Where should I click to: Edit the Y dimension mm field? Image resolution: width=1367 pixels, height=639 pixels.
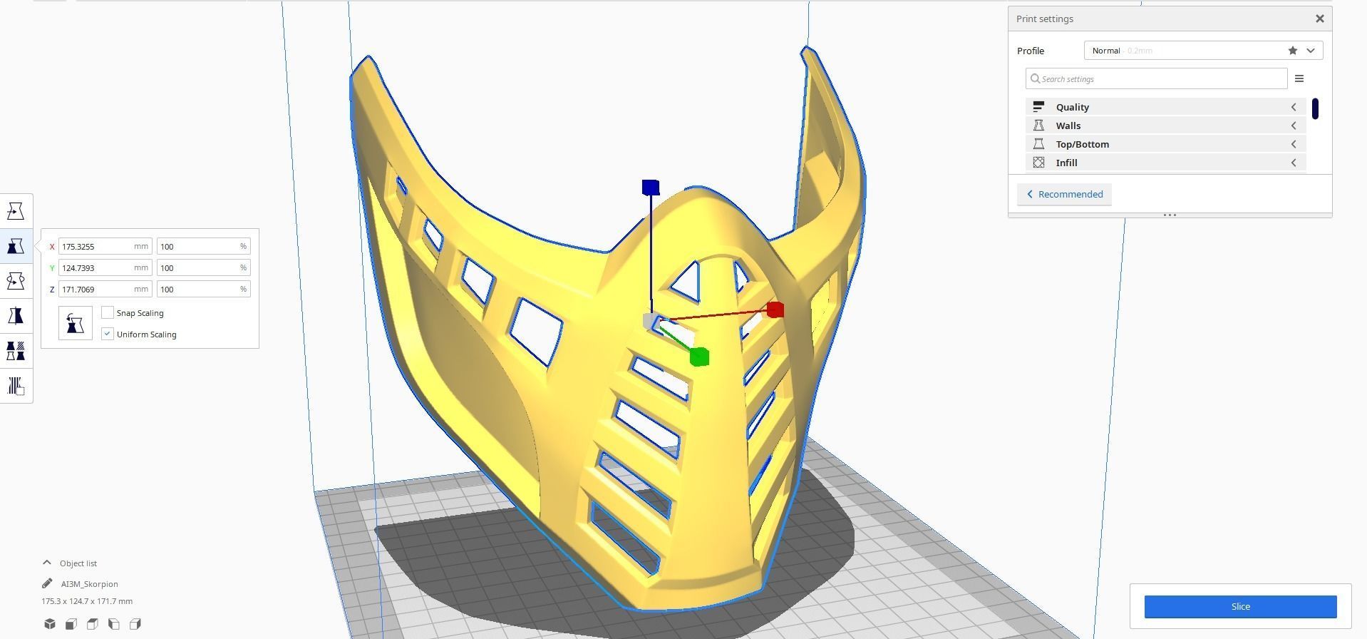[x=105, y=267]
